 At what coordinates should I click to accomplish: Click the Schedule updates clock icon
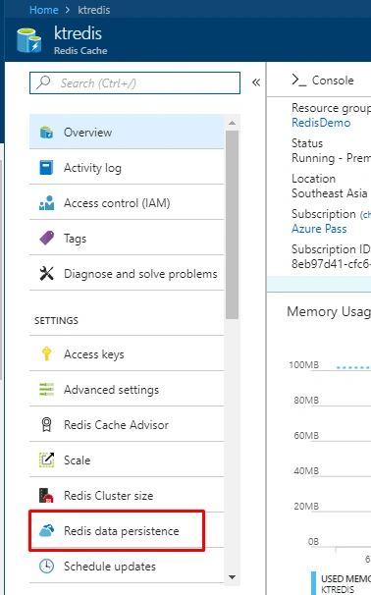[47, 566]
